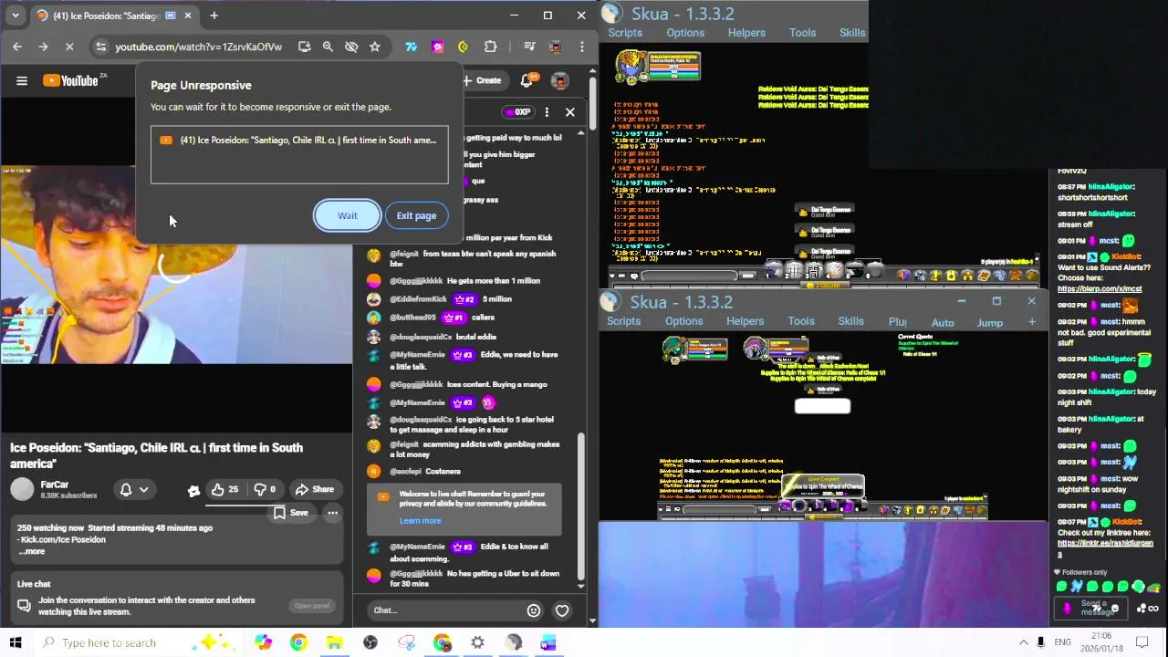
Task: Dislike the video with thumbs down
Action: [x=265, y=489]
